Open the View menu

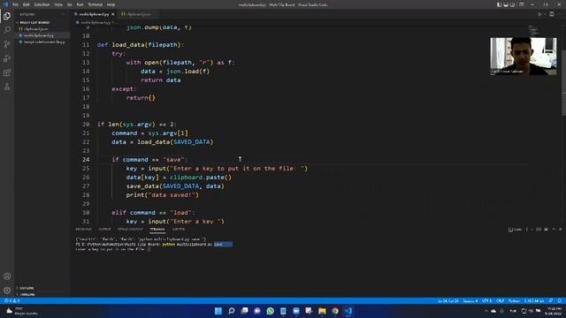(x=58, y=4)
